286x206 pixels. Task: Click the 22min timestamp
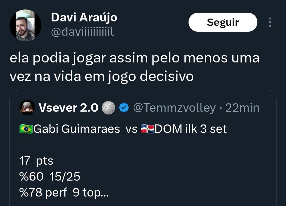point(242,108)
